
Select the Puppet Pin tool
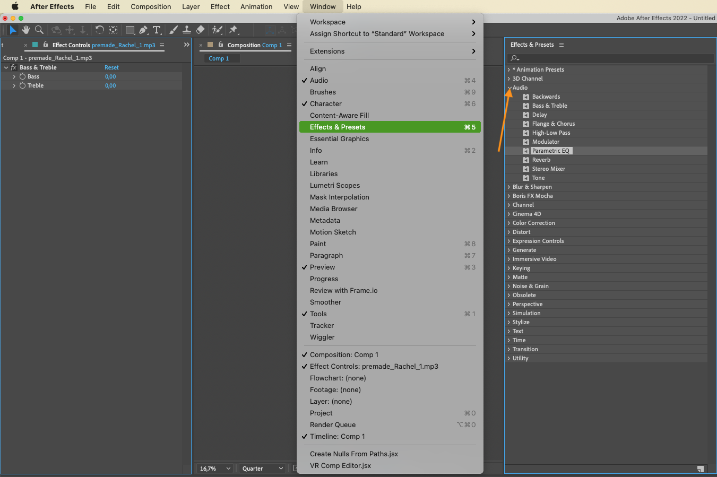pos(234,30)
